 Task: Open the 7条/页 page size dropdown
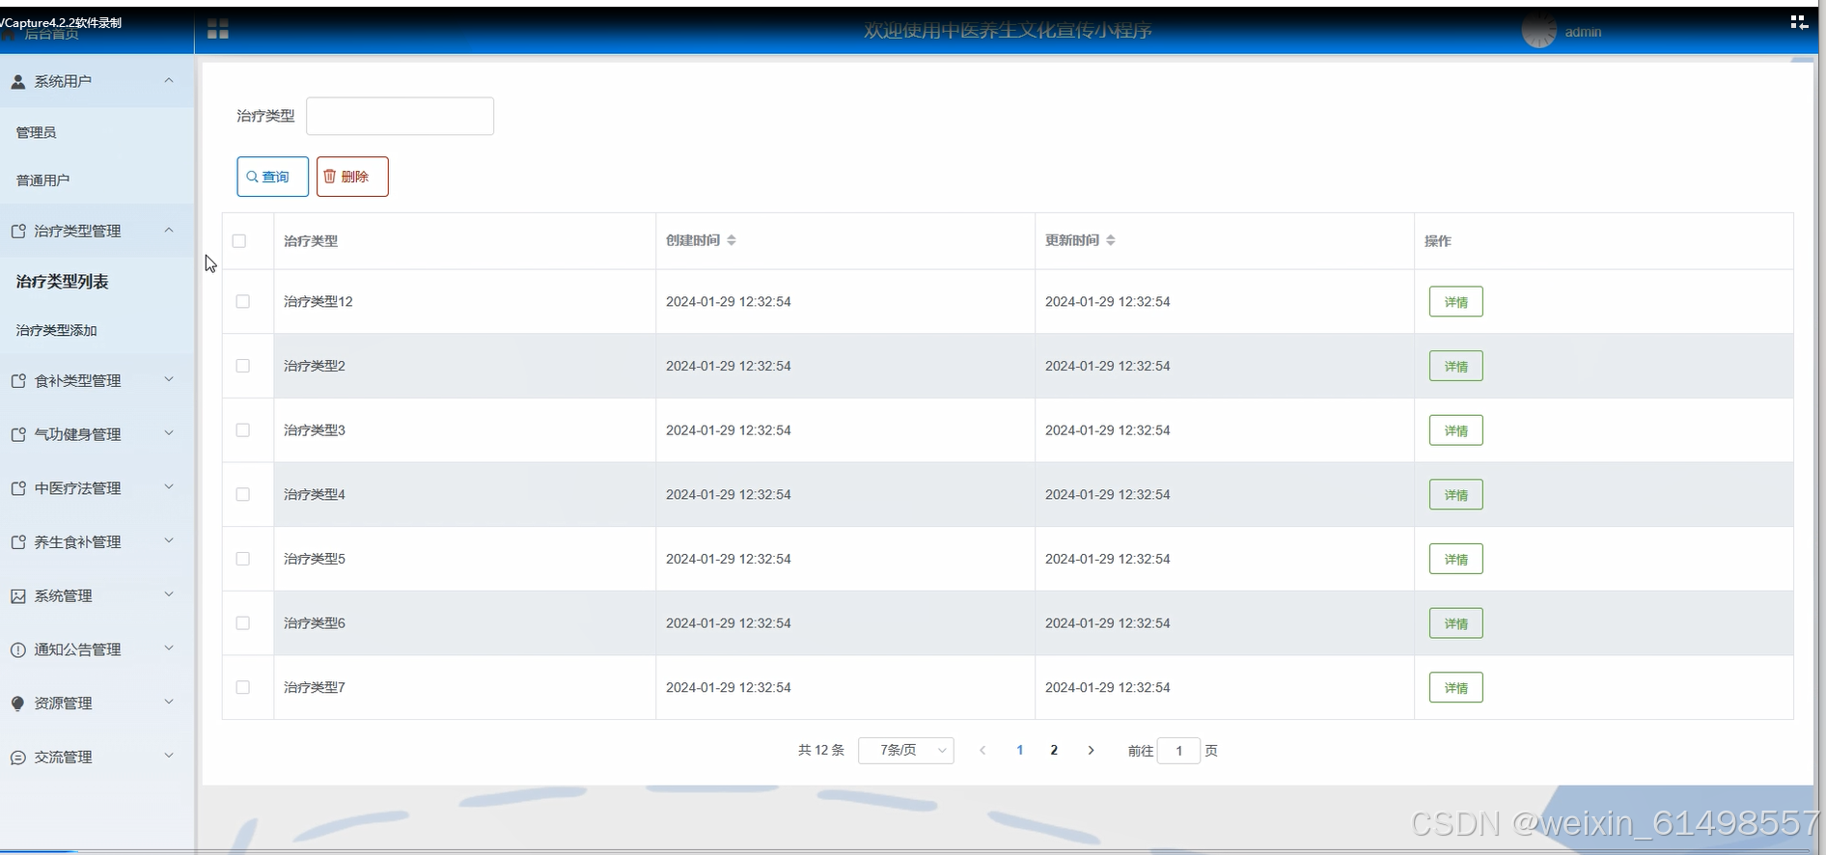(906, 750)
